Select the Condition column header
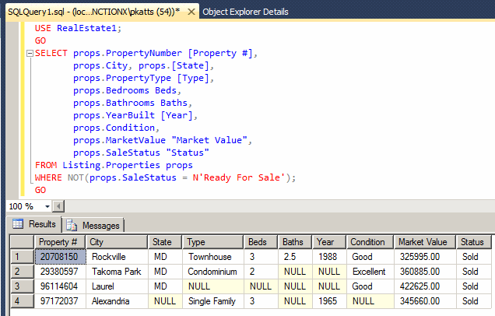 point(370,242)
